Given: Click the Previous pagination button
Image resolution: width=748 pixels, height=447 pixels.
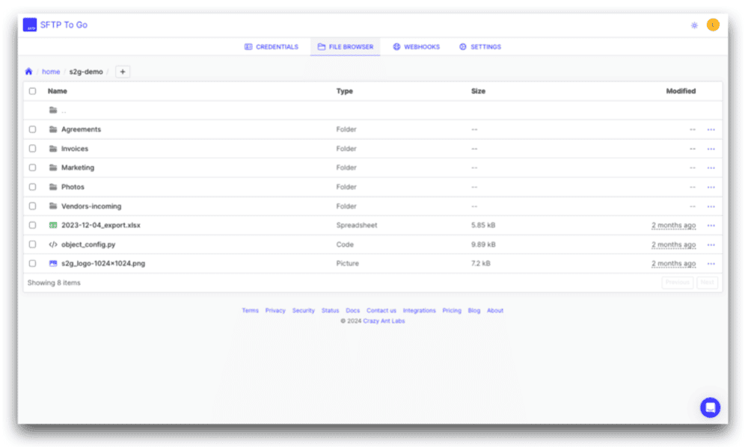Looking at the screenshot, I should click(678, 282).
